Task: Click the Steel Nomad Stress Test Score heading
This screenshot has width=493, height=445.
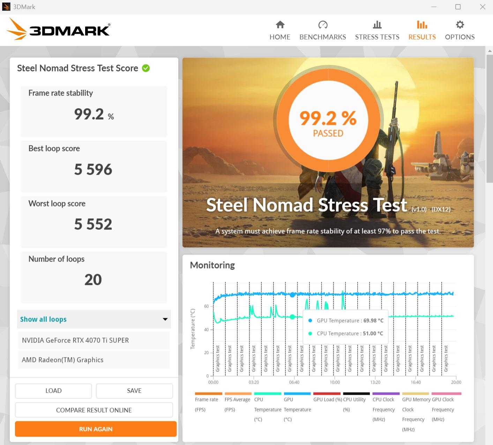Action: pyautogui.click(x=78, y=68)
